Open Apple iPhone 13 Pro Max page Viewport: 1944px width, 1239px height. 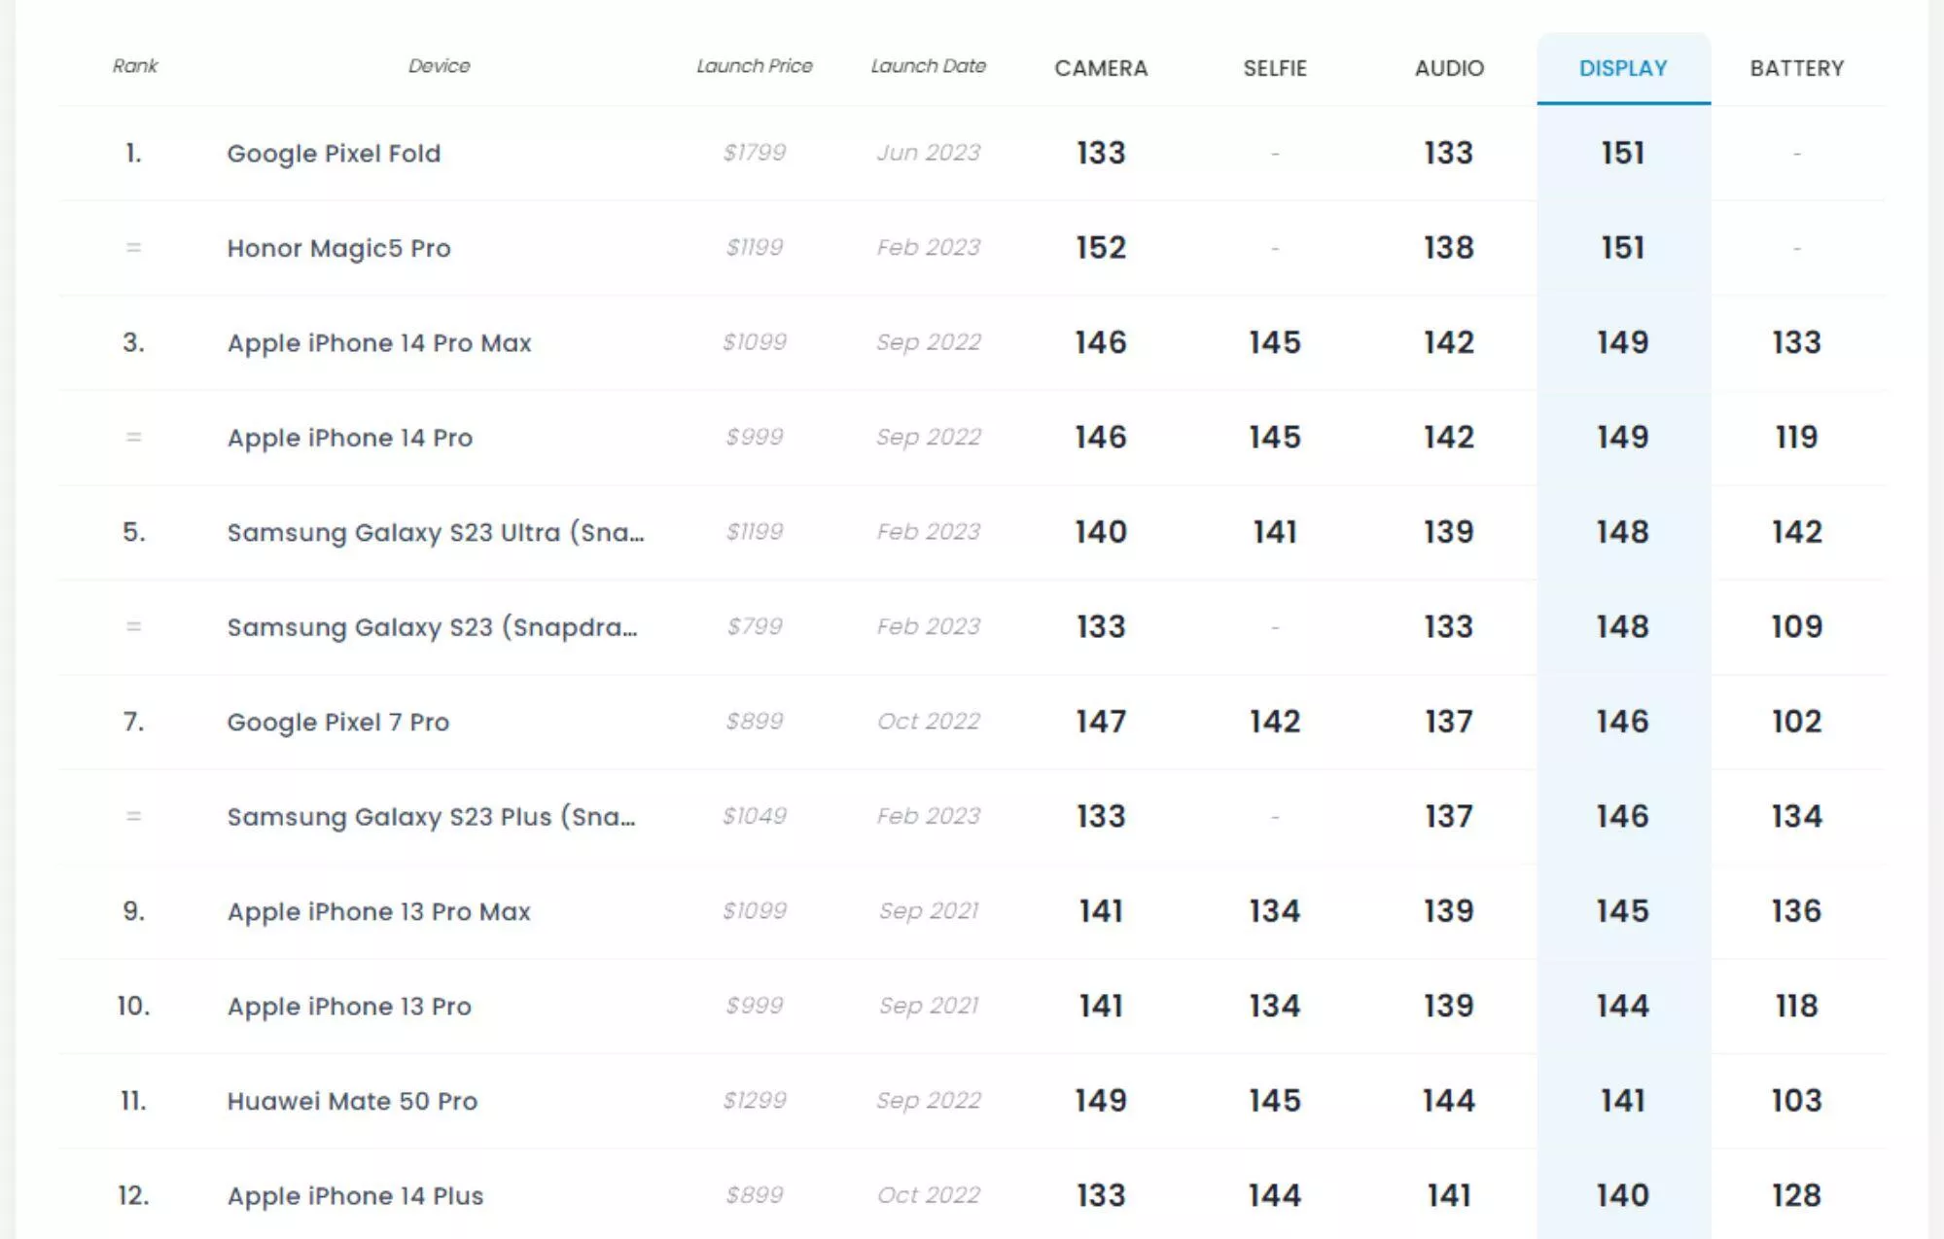point(379,912)
